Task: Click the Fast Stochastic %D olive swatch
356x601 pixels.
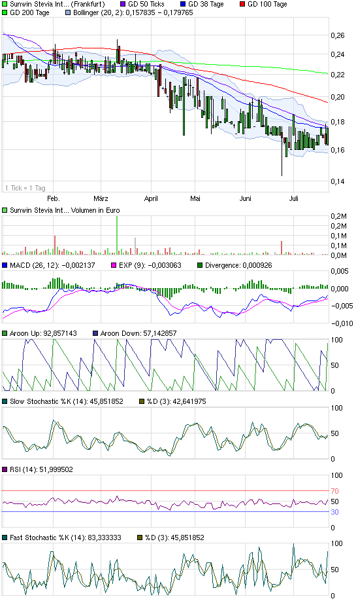Action: tap(140, 537)
